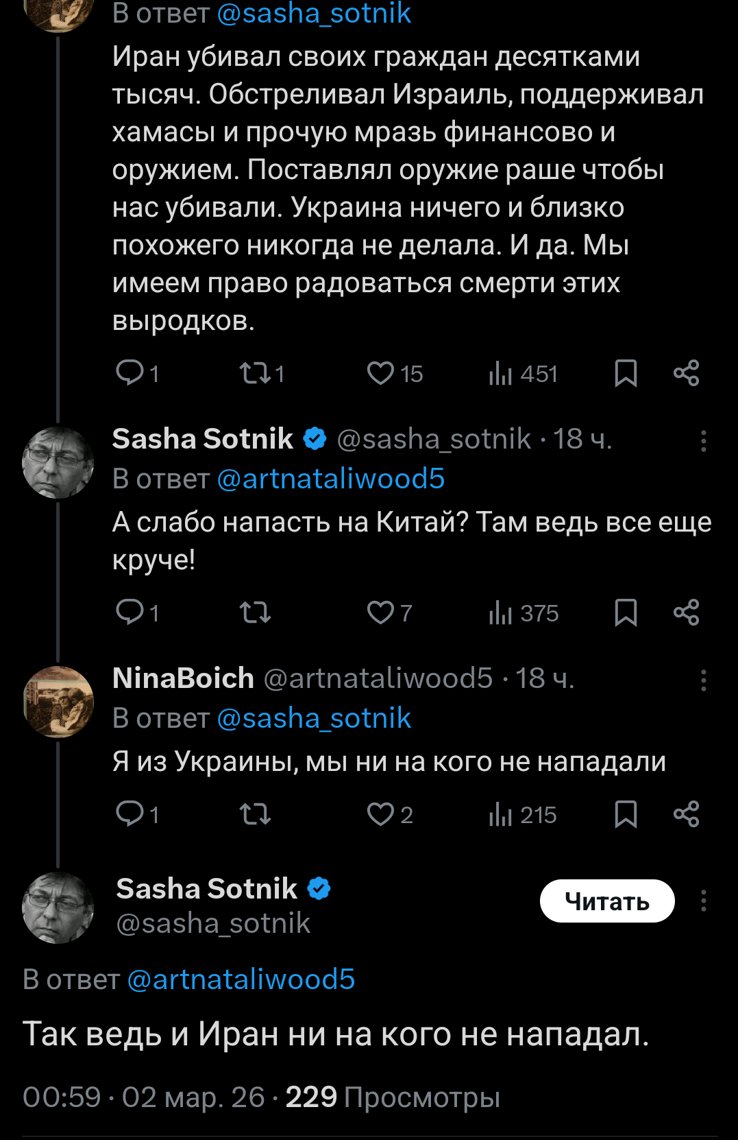This screenshot has width=738, height=1140.
Task: Share the NinaBoich reply with 215 views
Action: pos(686,814)
